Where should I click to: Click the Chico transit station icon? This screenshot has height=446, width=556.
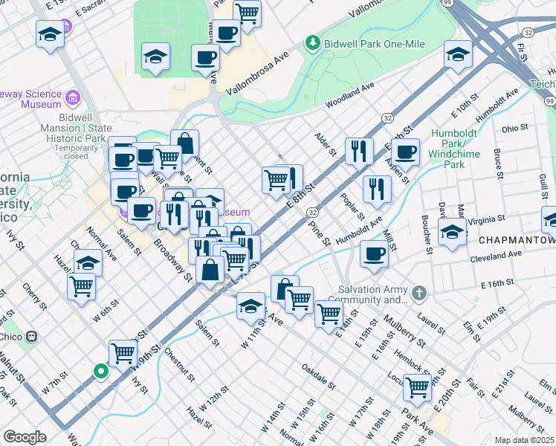pyautogui.click(x=31, y=337)
